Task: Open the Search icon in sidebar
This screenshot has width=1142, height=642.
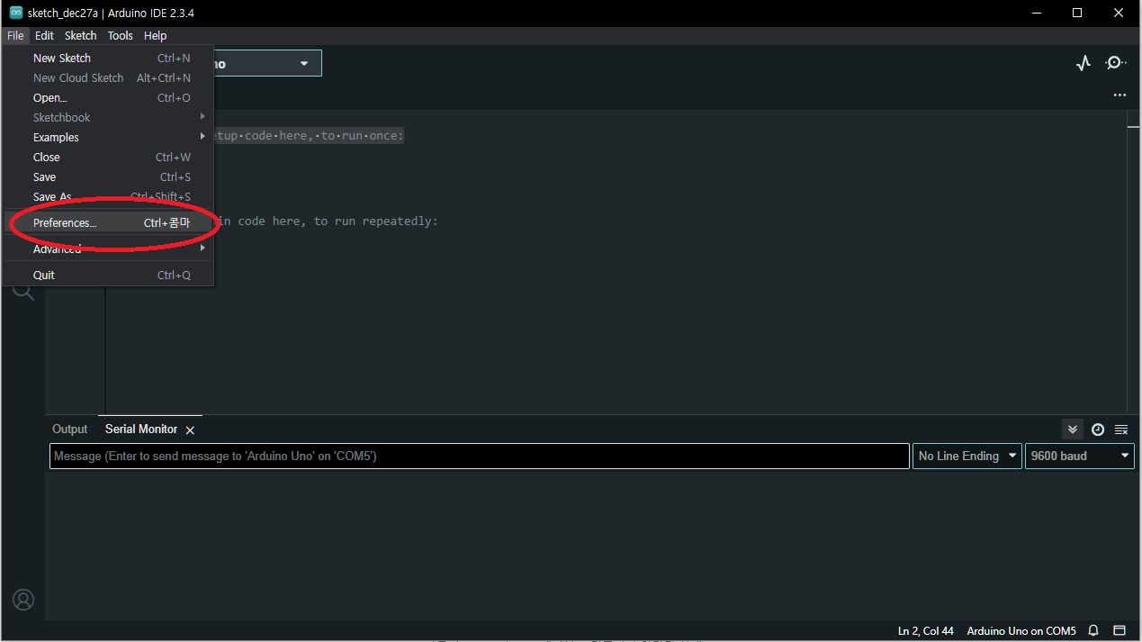Action: click(x=23, y=291)
